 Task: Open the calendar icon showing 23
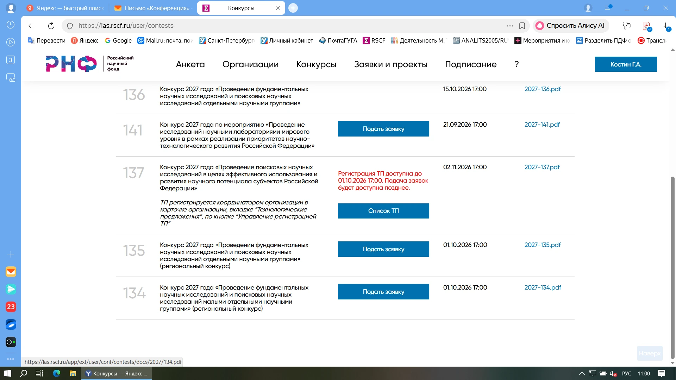(11, 307)
